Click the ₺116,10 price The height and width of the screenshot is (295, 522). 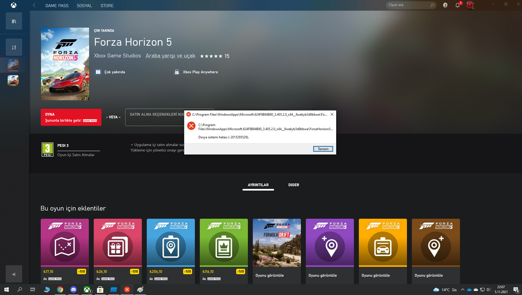click(208, 271)
